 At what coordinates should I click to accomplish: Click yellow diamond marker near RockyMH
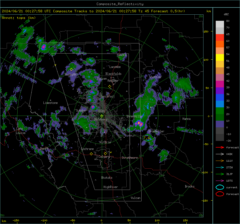tap(71, 70)
